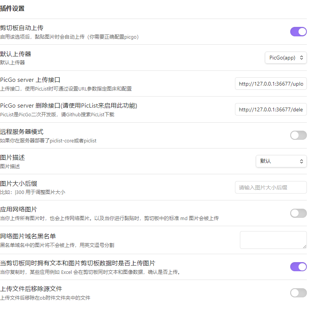Select the PicGo(app) uploader selector
Viewport: 322px width, 311px height.
point(286,58)
